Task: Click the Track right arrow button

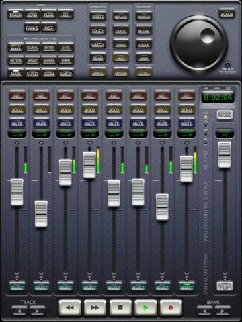Action: [x=37, y=311]
